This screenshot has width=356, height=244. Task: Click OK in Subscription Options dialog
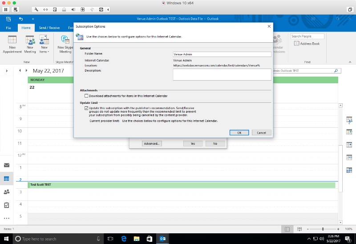pyautogui.click(x=239, y=133)
